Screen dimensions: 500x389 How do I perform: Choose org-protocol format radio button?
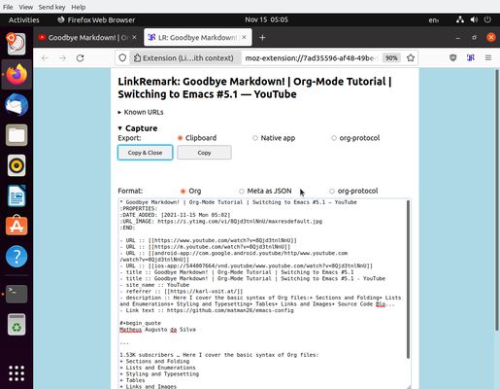tap(332, 192)
